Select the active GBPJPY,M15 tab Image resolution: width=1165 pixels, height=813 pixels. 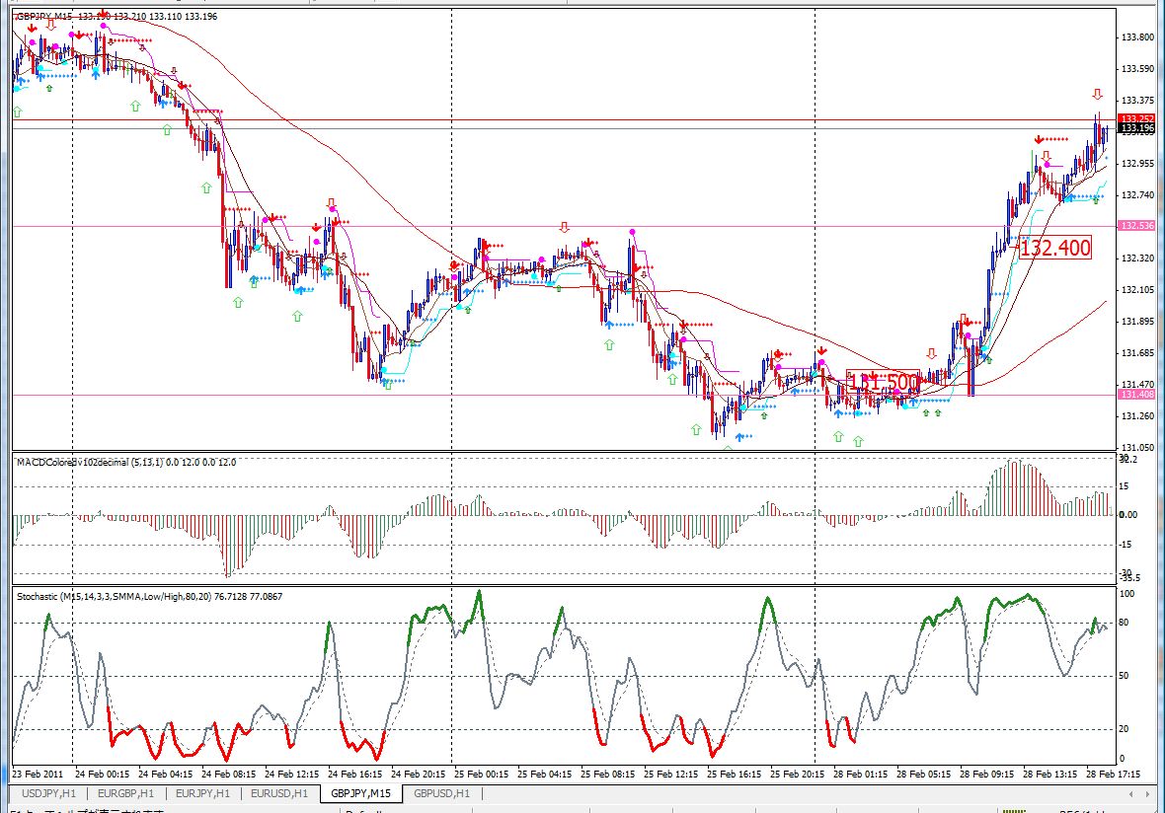(x=360, y=793)
